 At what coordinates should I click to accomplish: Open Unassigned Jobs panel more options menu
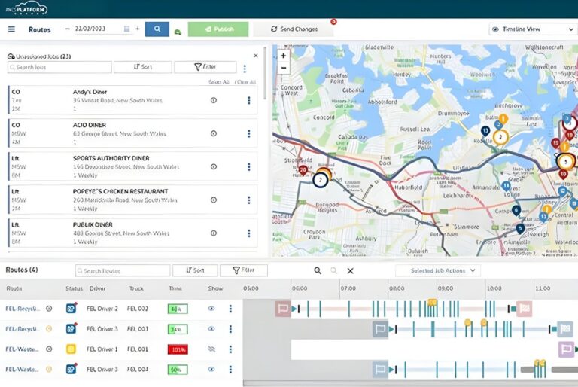coord(245,69)
